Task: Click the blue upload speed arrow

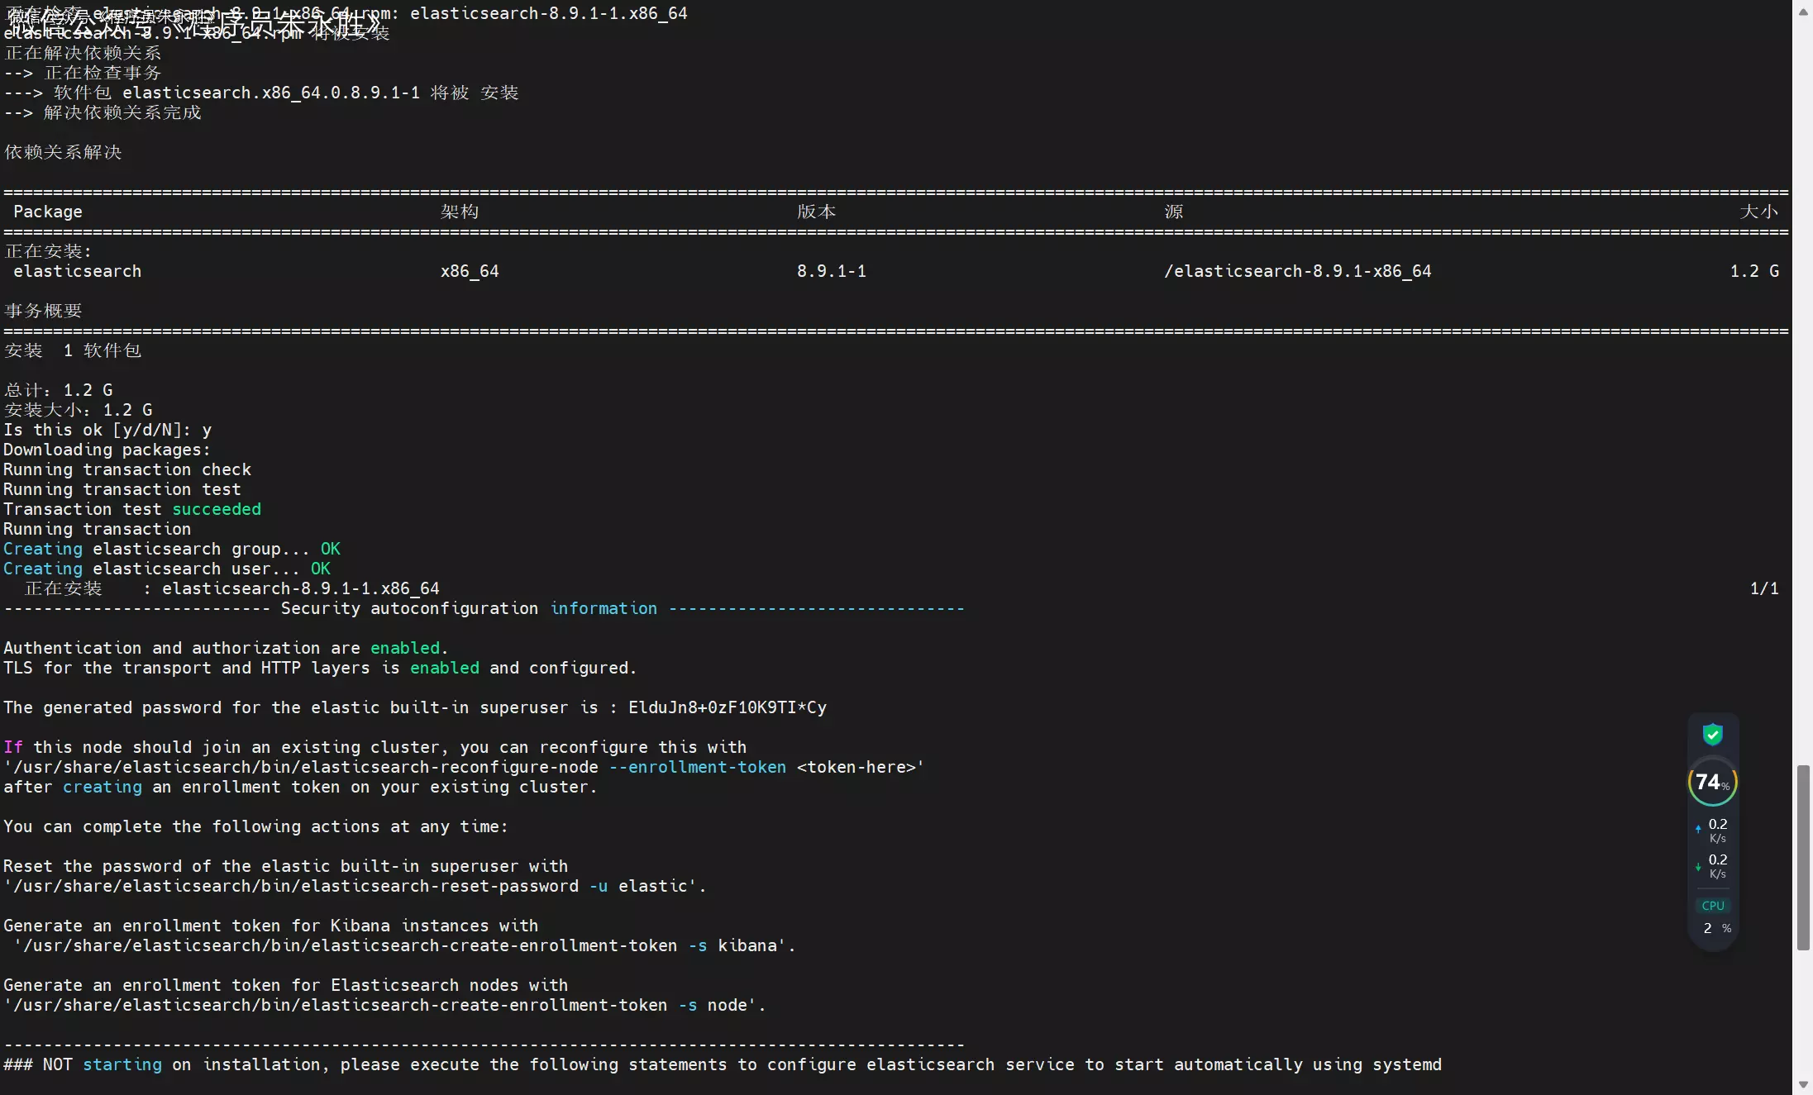Action: tap(1698, 828)
